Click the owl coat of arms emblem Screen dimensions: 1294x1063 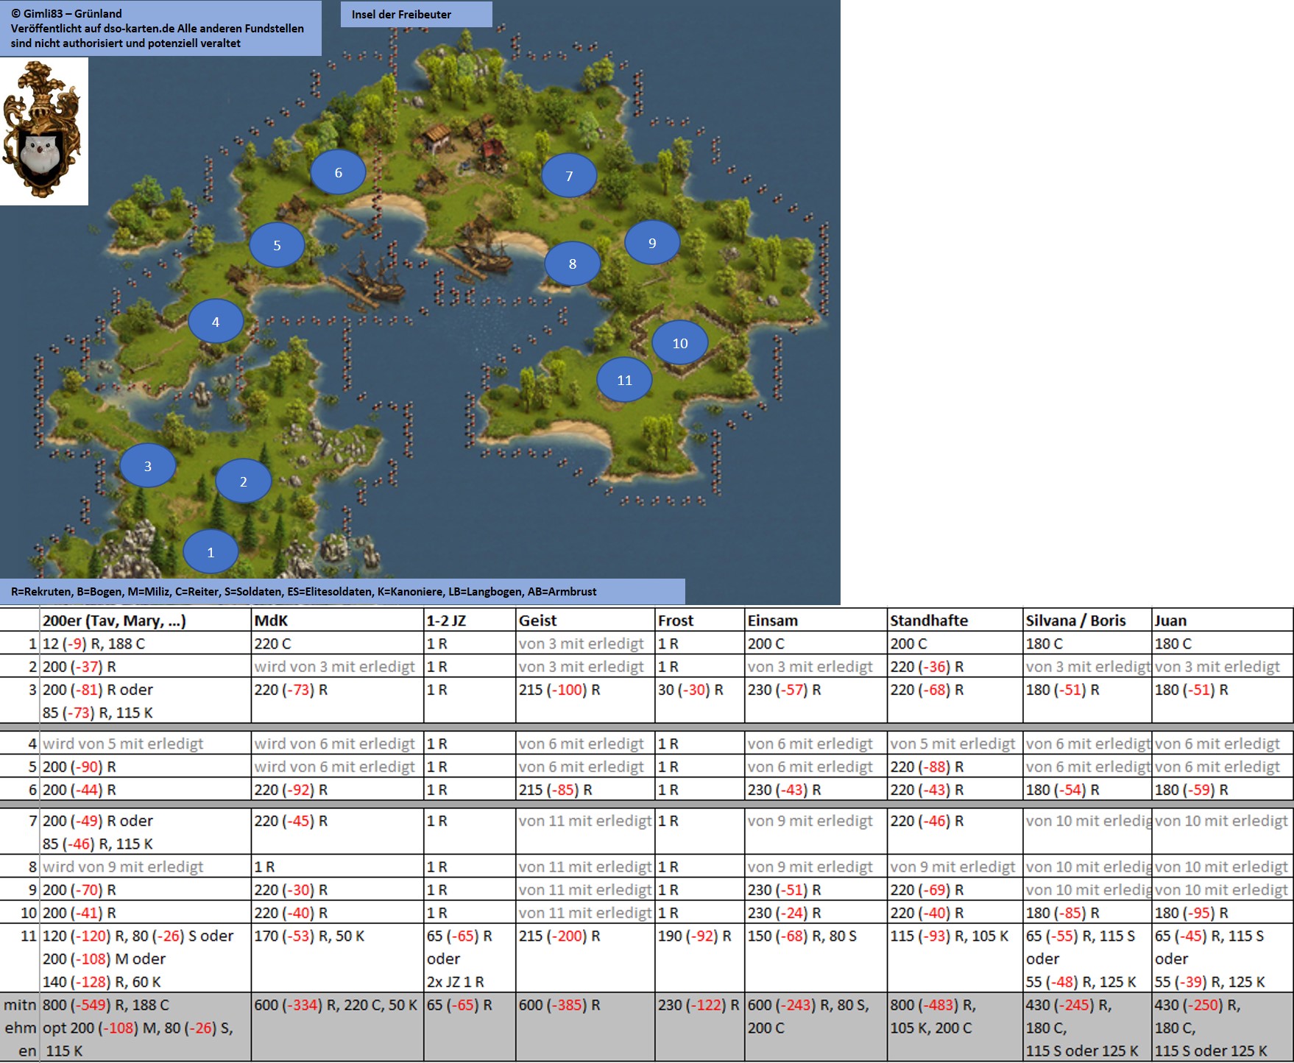click(x=43, y=131)
